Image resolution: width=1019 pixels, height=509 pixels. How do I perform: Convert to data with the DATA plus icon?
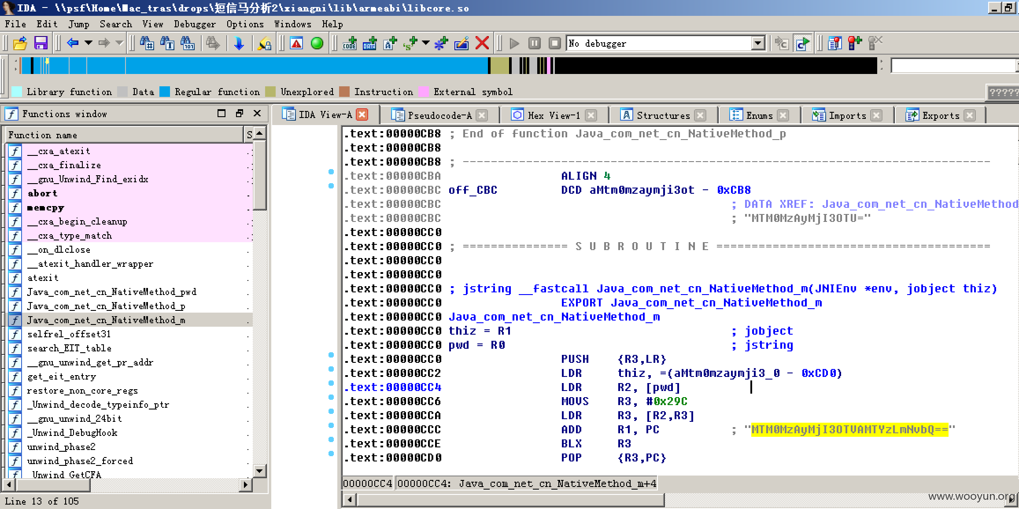pyautogui.click(x=370, y=43)
